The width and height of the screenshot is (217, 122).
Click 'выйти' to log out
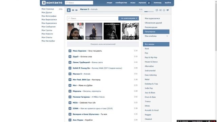point(168,3)
